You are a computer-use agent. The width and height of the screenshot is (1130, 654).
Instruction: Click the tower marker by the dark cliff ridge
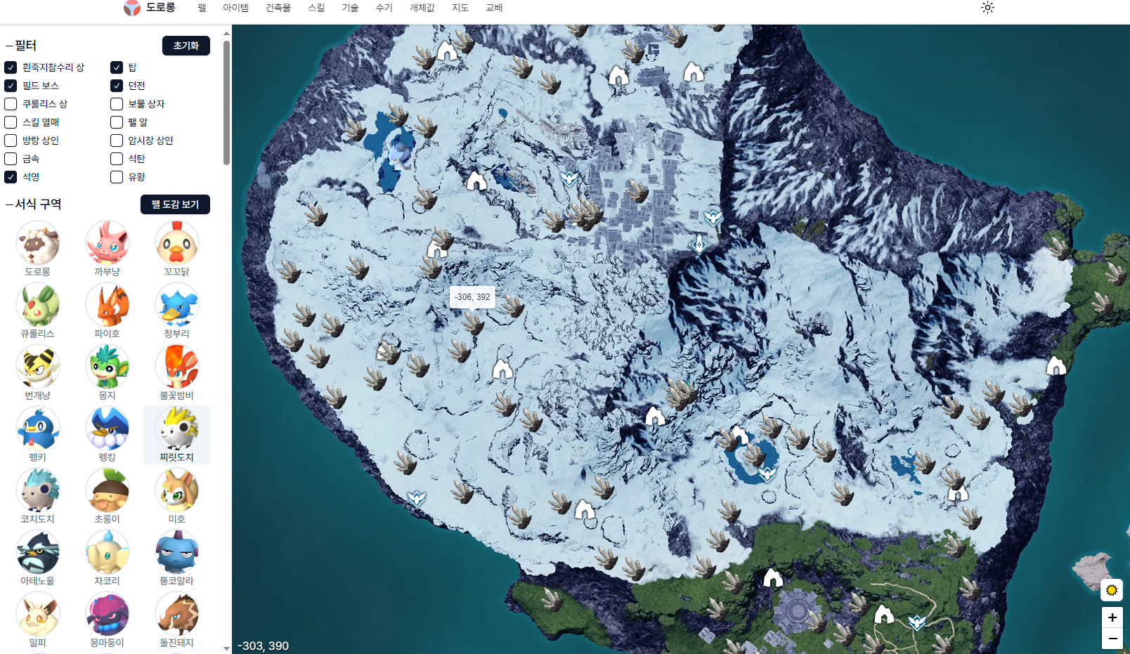[699, 244]
